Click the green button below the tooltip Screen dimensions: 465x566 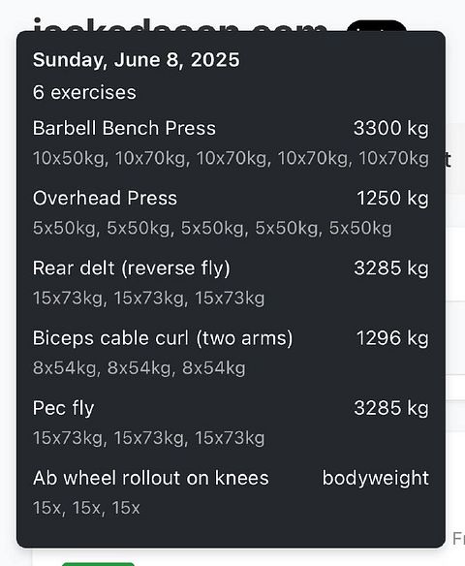click(98, 564)
